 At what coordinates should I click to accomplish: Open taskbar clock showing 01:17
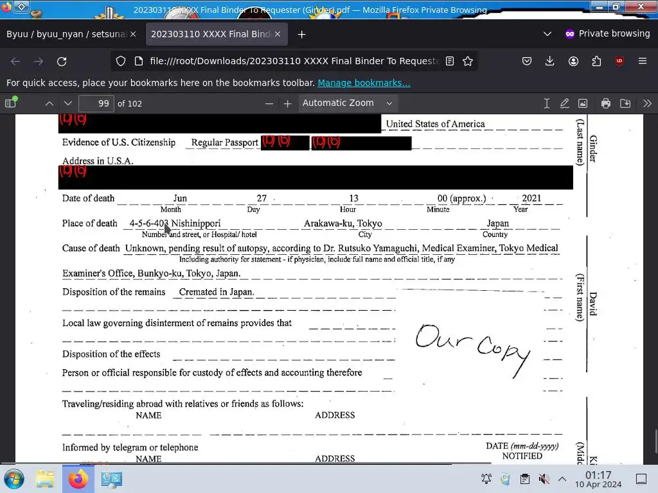(x=598, y=479)
